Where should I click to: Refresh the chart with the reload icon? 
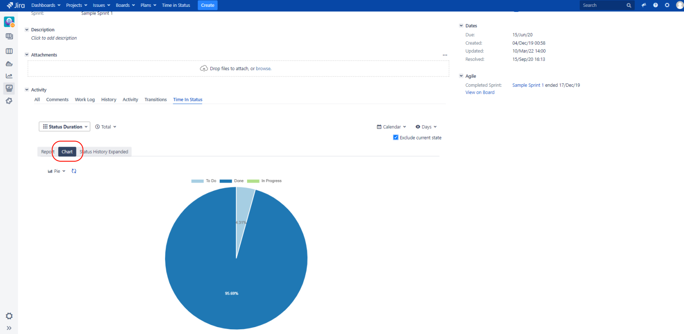tap(74, 171)
